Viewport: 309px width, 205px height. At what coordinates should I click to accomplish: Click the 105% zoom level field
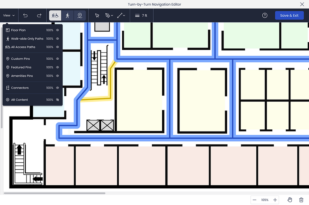click(x=265, y=200)
